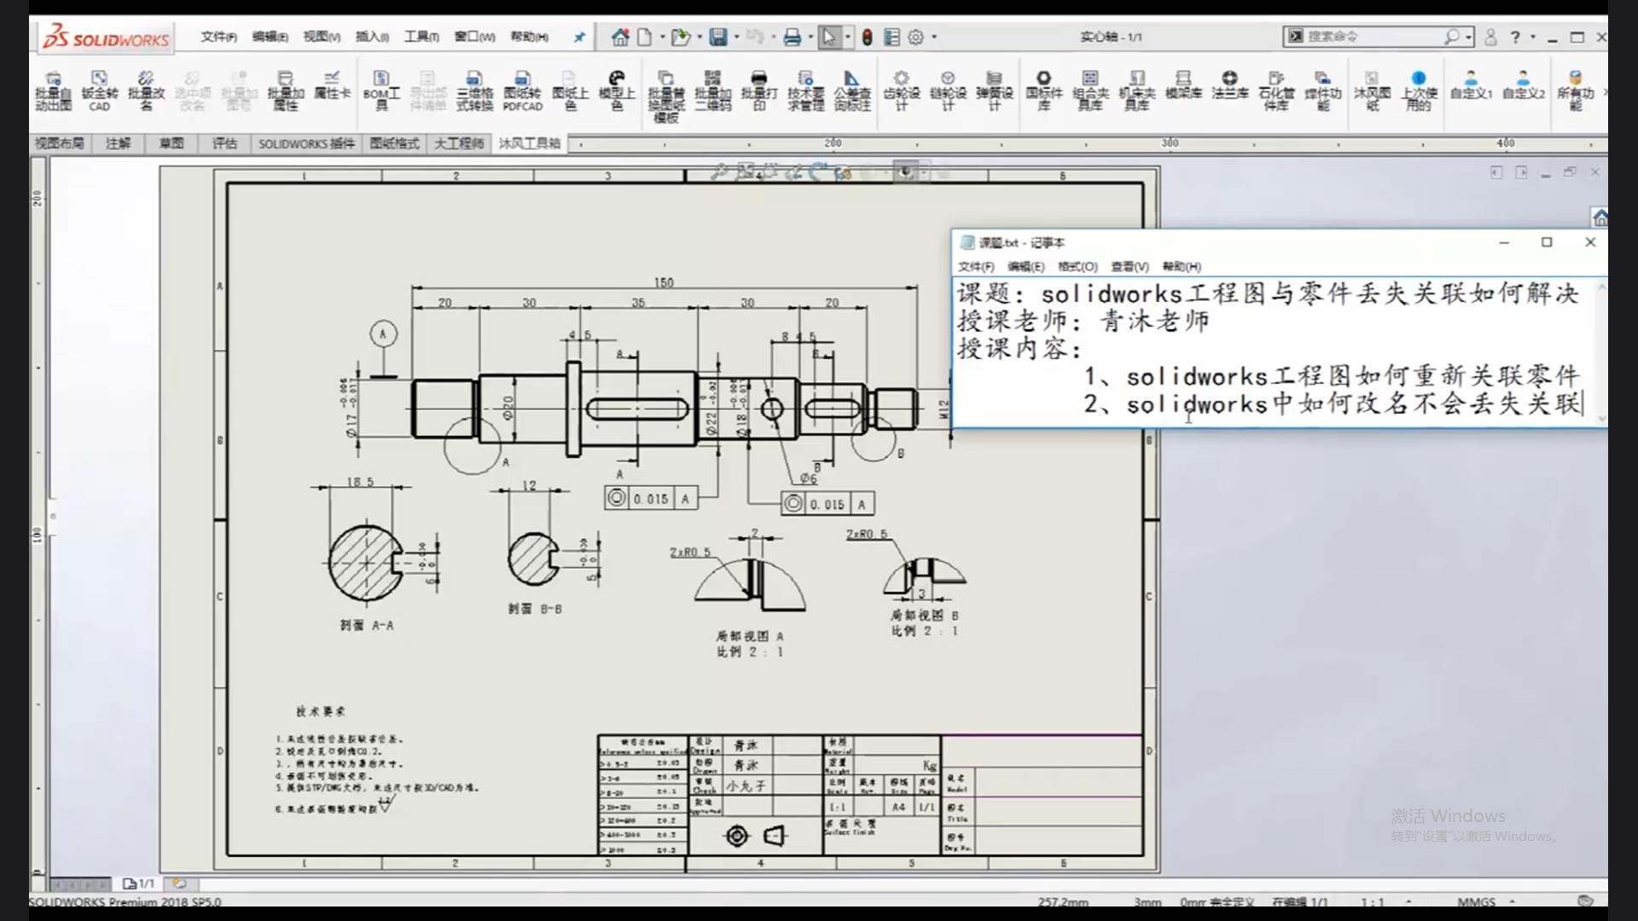1638x921 pixels.
Task: Open the 弹簧设计 spring design tool
Action: tap(994, 91)
